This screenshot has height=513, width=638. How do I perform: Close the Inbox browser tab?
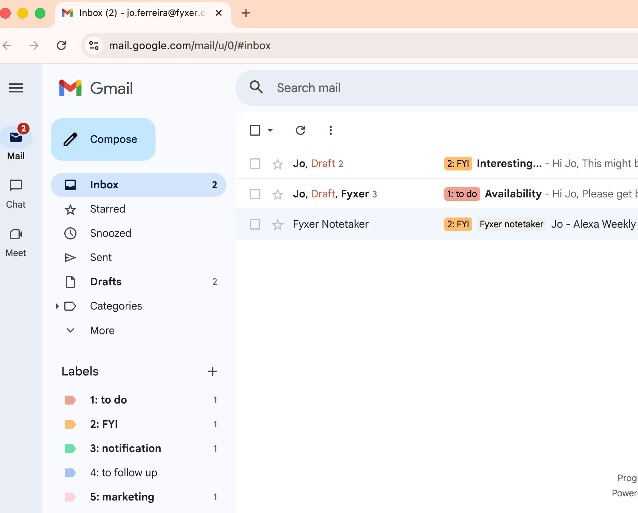click(x=219, y=13)
